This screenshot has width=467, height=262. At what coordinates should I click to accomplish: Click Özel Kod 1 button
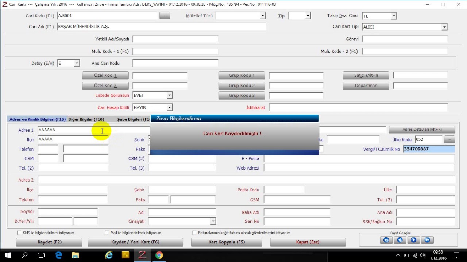[105, 75]
